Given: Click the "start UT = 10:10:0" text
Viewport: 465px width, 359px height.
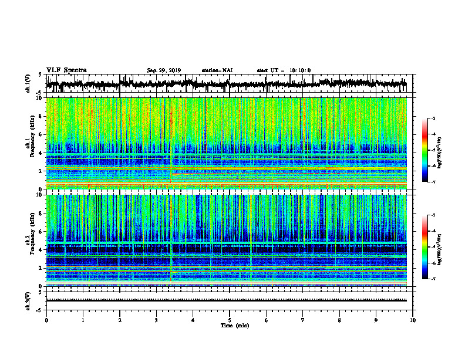Looking at the screenshot, I should pyautogui.click(x=284, y=70).
